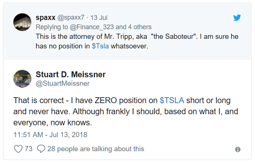The image size is (255, 163).
Task: Visit the @spaxx7 handle link
Action: (71, 18)
